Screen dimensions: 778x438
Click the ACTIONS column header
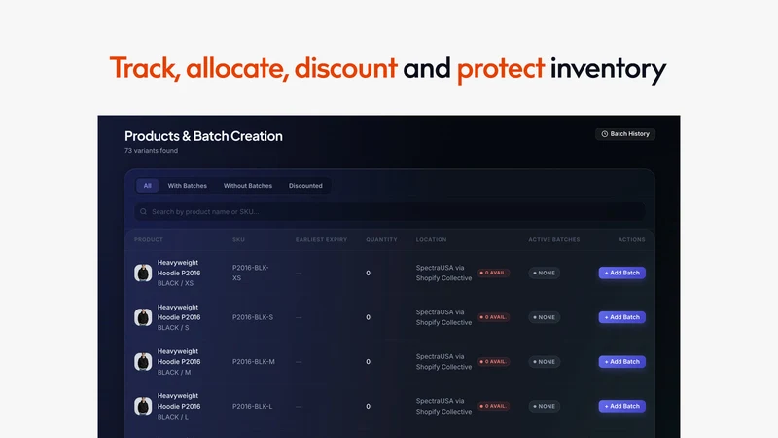pyautogui.click(x=631, y=239)
